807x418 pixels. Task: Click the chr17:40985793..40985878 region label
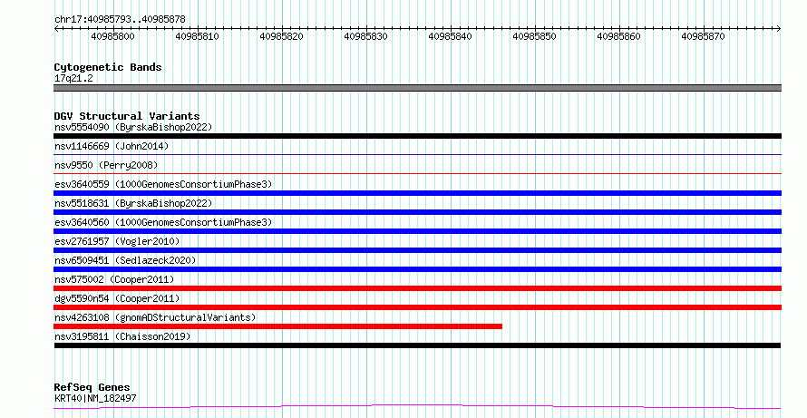(120, 20)
